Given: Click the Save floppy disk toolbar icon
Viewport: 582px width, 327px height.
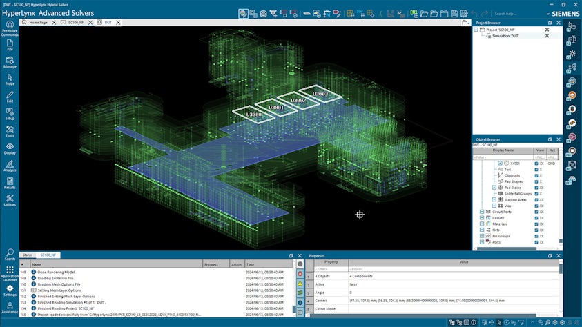Looking at the screenshot, I should click(x=454, y=14).
